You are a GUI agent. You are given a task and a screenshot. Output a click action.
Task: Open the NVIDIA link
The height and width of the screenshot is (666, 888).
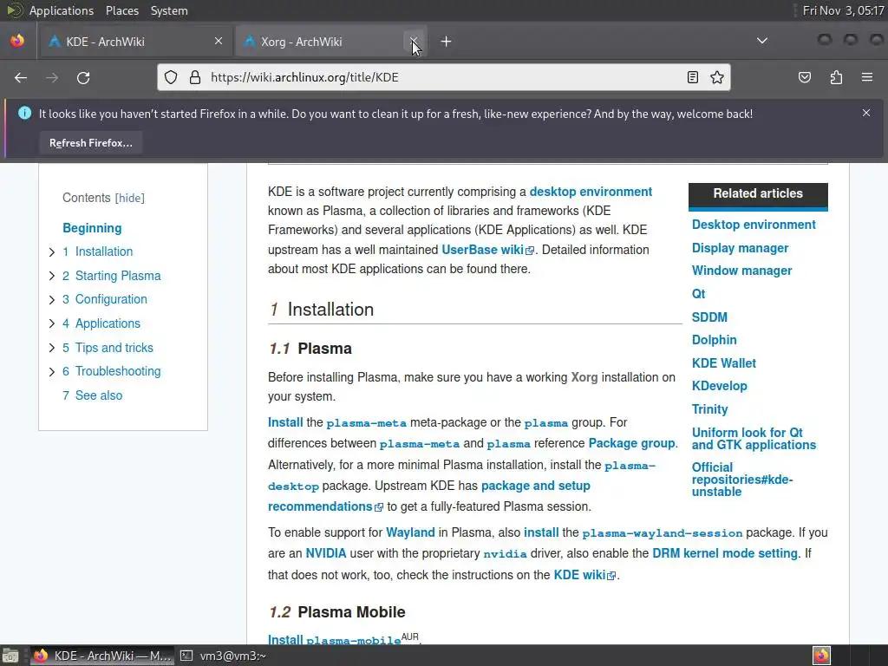[326, 553]
